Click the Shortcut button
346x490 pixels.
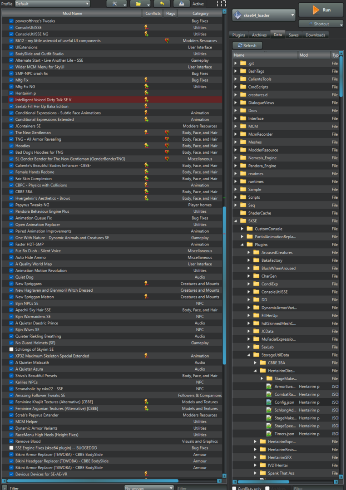pos(321,24)
